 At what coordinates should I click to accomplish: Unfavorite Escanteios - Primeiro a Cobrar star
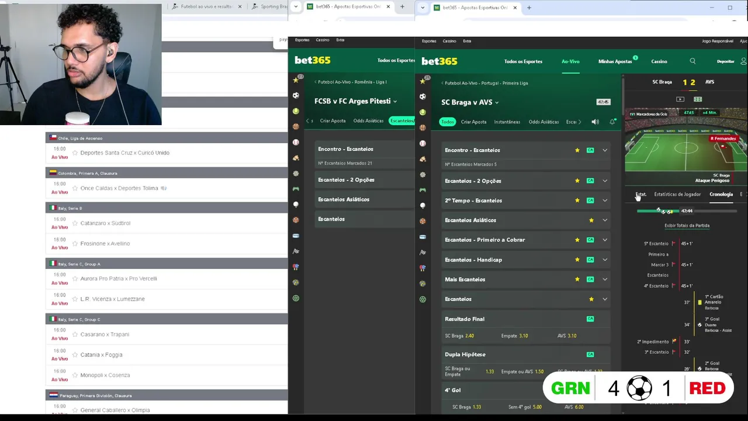tap(577, 240)
